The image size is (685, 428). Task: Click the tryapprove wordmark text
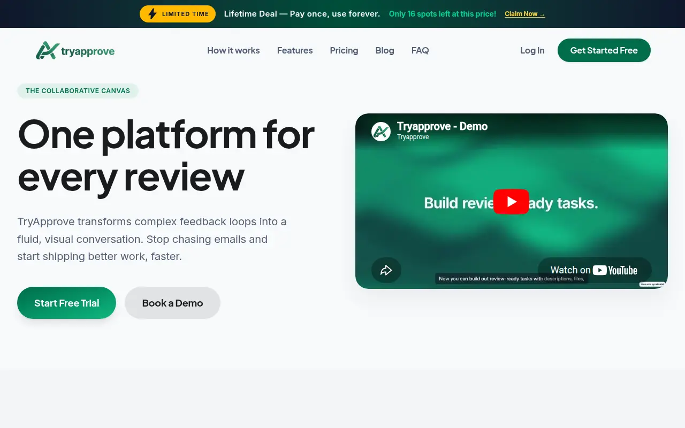[88, 51]
